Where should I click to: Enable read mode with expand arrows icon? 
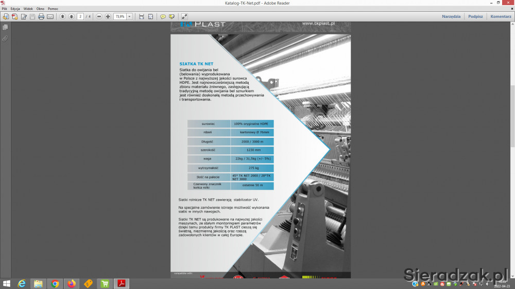pos(184,16)
